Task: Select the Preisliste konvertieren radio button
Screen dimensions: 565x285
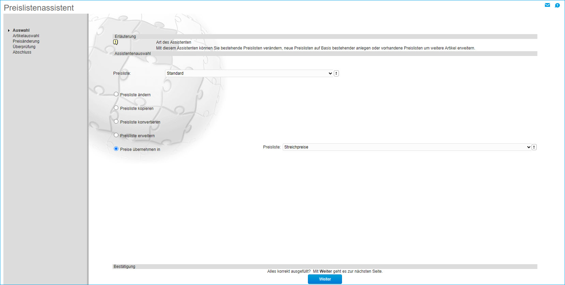Action: pos(116,122)
